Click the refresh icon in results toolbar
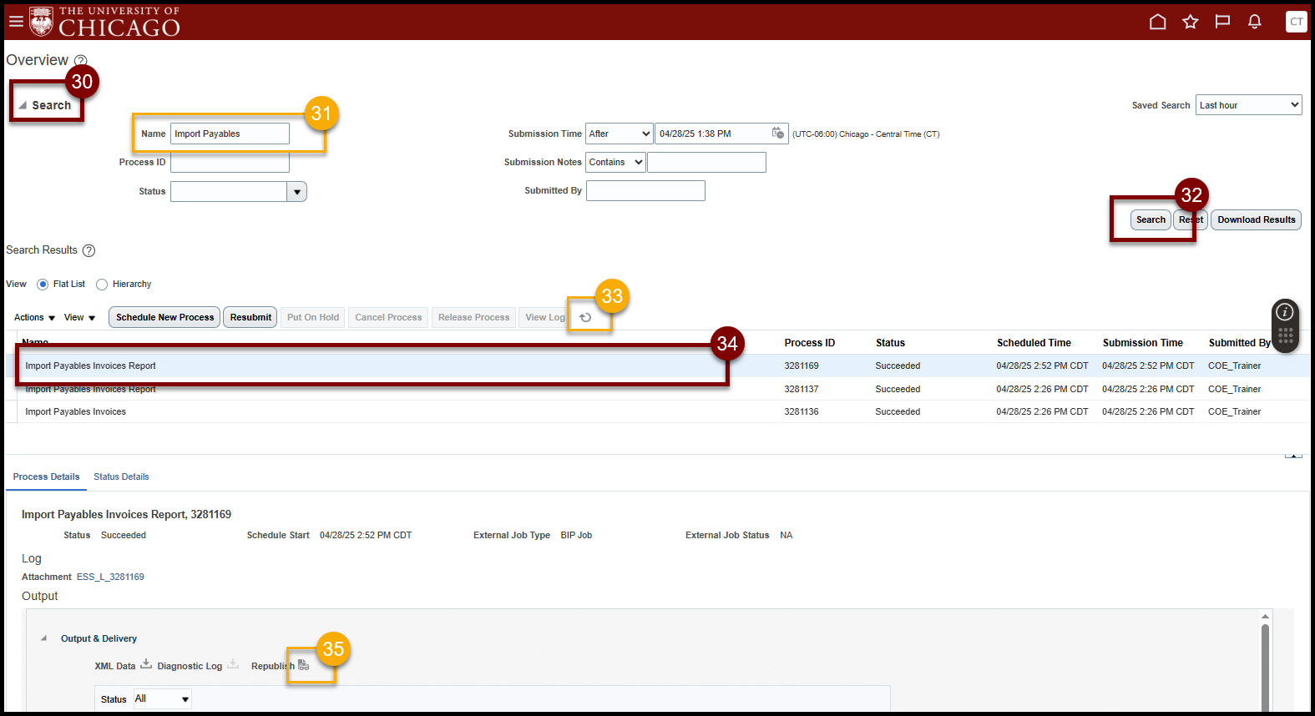 click(585, 317)
